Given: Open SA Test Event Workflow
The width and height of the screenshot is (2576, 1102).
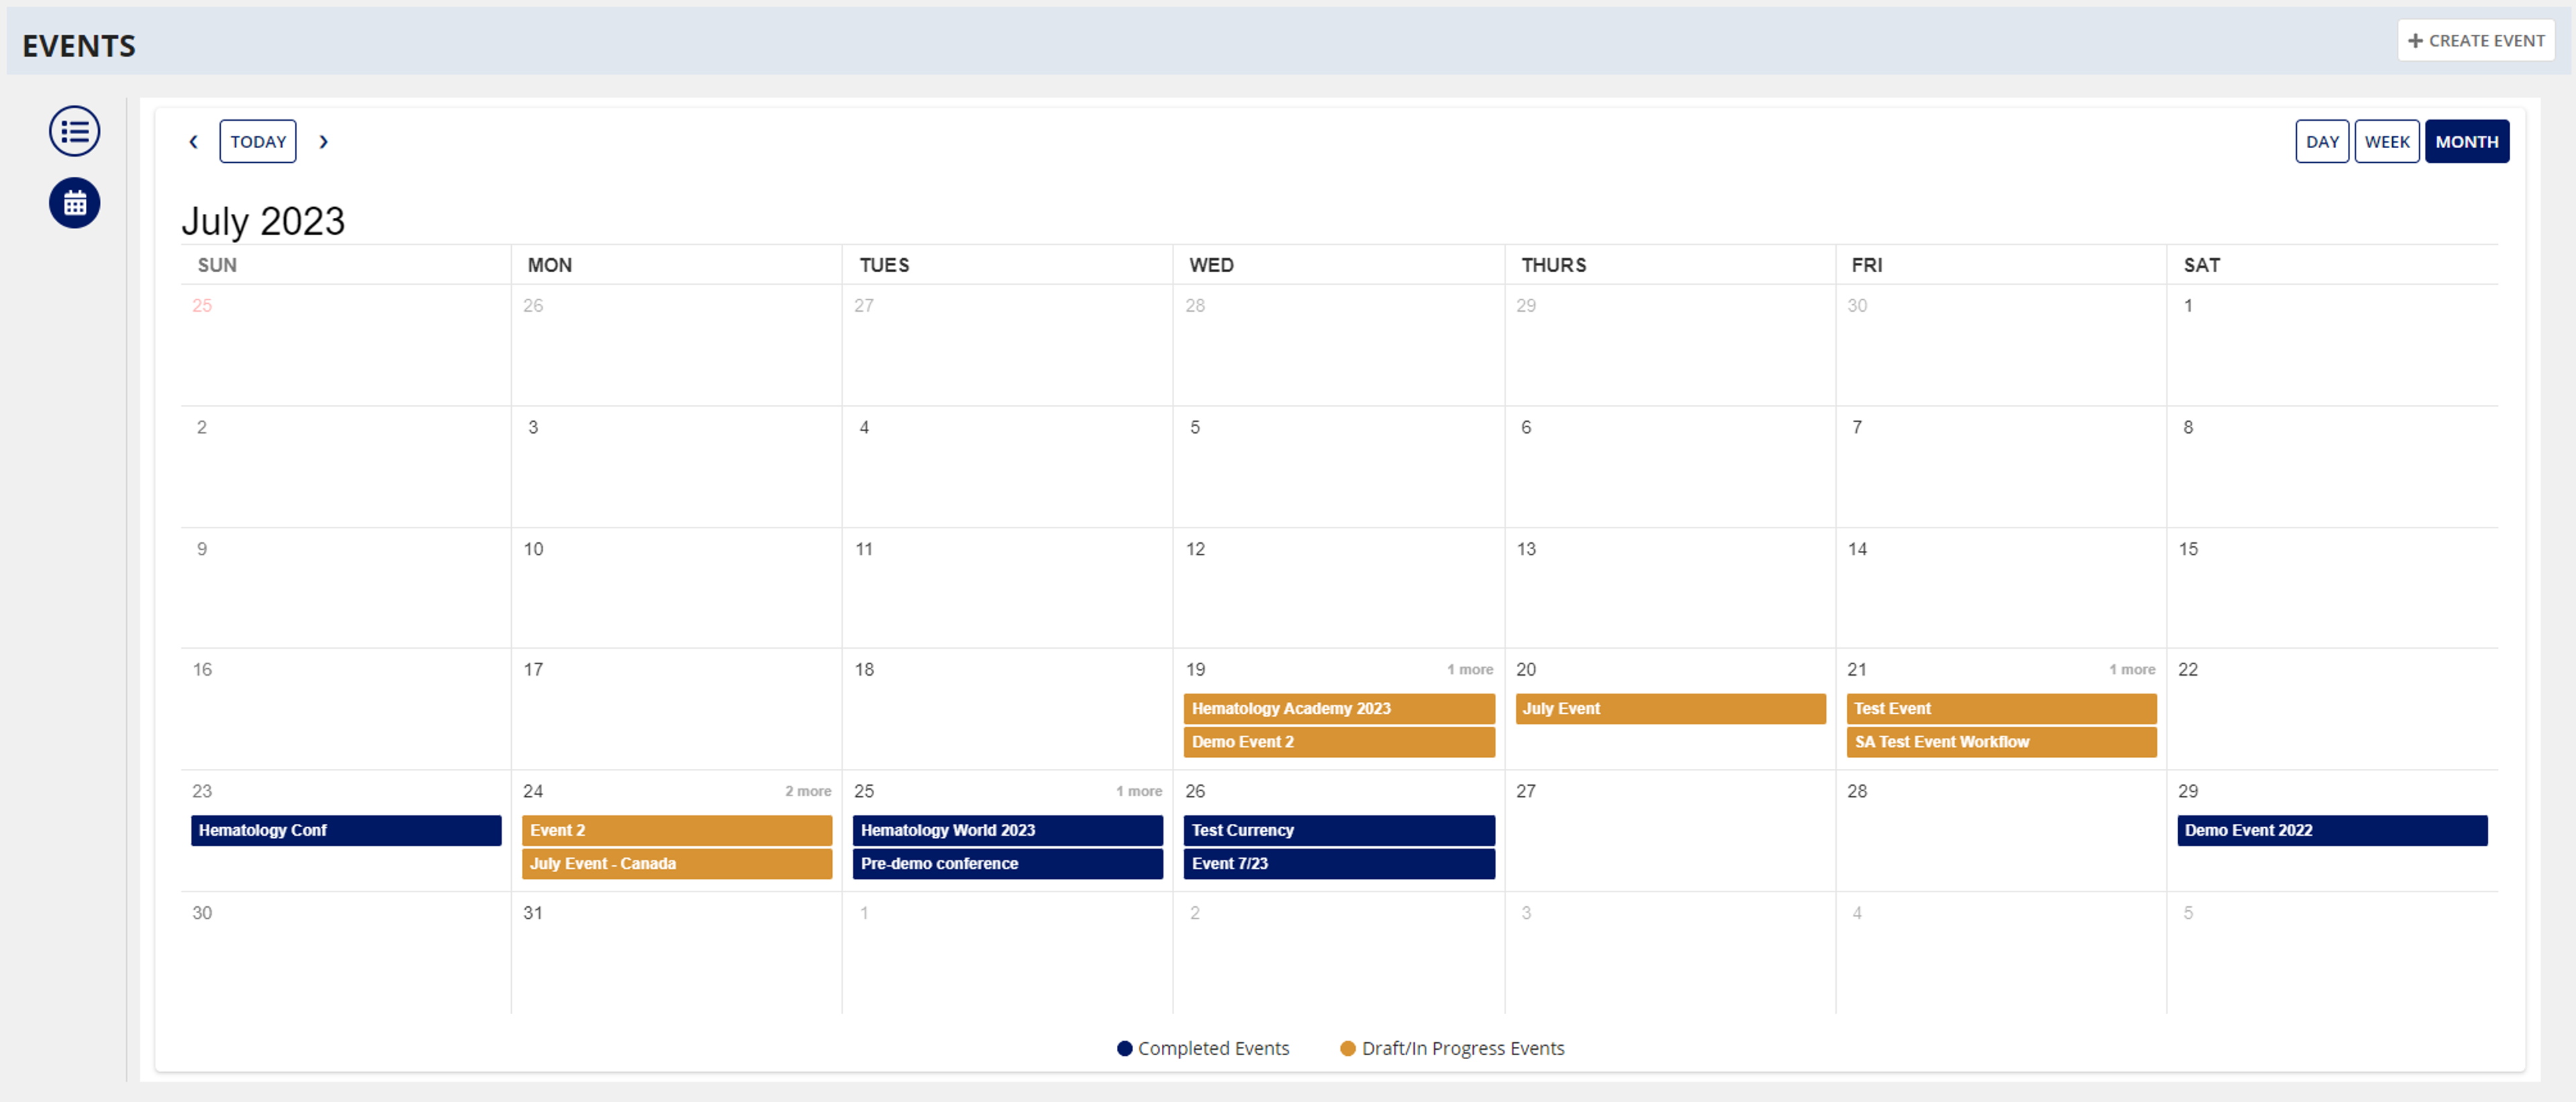Looking at the screenshot, I should [x=2001, y=741].
